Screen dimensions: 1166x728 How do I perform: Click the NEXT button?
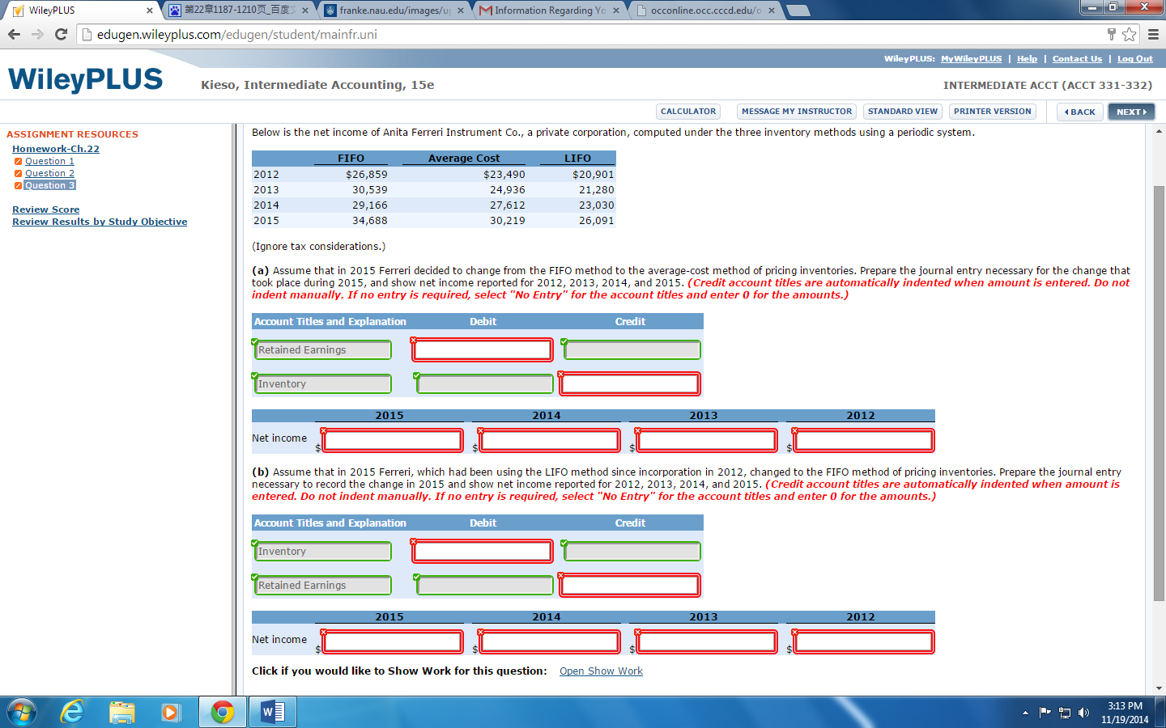point(1131,112)
